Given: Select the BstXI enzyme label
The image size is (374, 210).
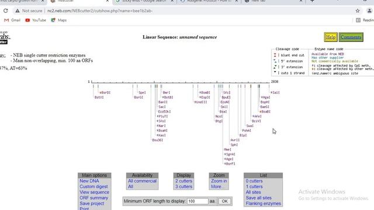Looking at the screenshot, I should click(x=99, y=97).
